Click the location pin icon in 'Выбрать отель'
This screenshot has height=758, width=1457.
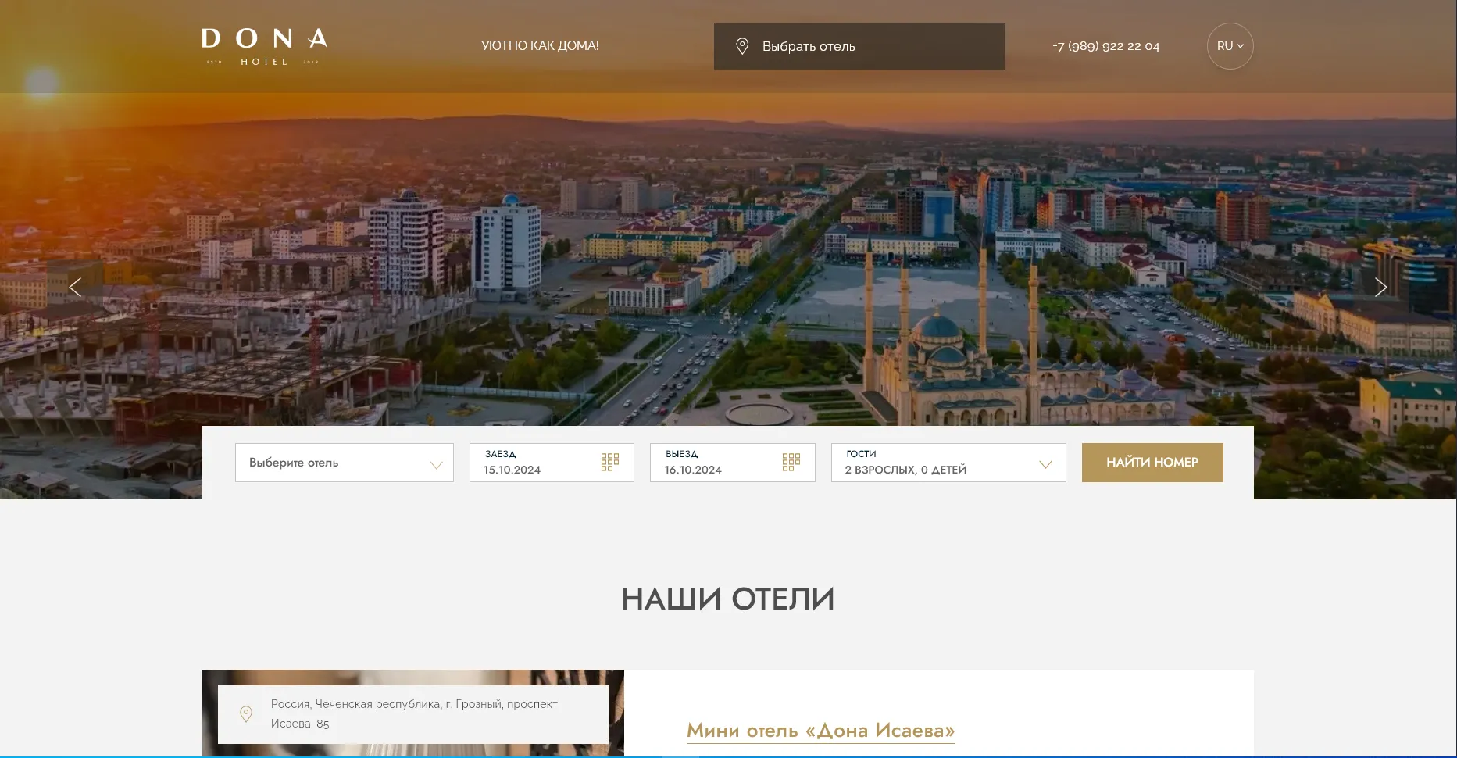pyautogui.click(x=741, y=45)
